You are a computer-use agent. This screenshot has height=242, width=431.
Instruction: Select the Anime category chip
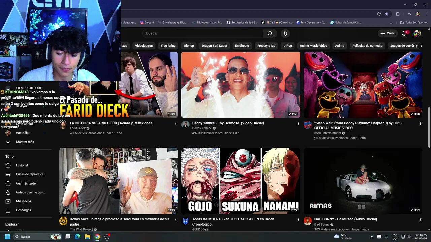[340, 46]
